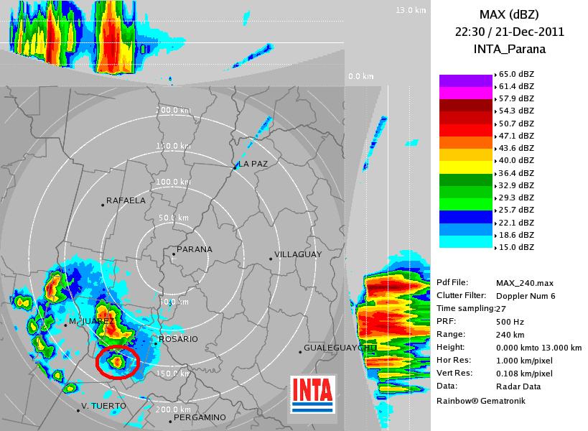Click the VILLAGUAY city label
The image size is (588, 431).
tap(298, 254)
